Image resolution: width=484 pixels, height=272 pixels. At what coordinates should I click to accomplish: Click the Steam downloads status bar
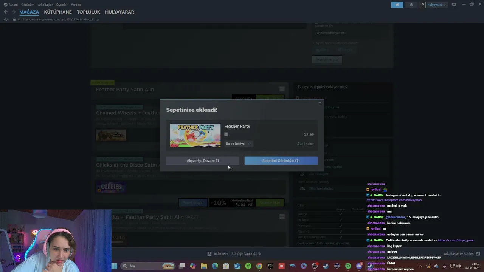(234, 254)
